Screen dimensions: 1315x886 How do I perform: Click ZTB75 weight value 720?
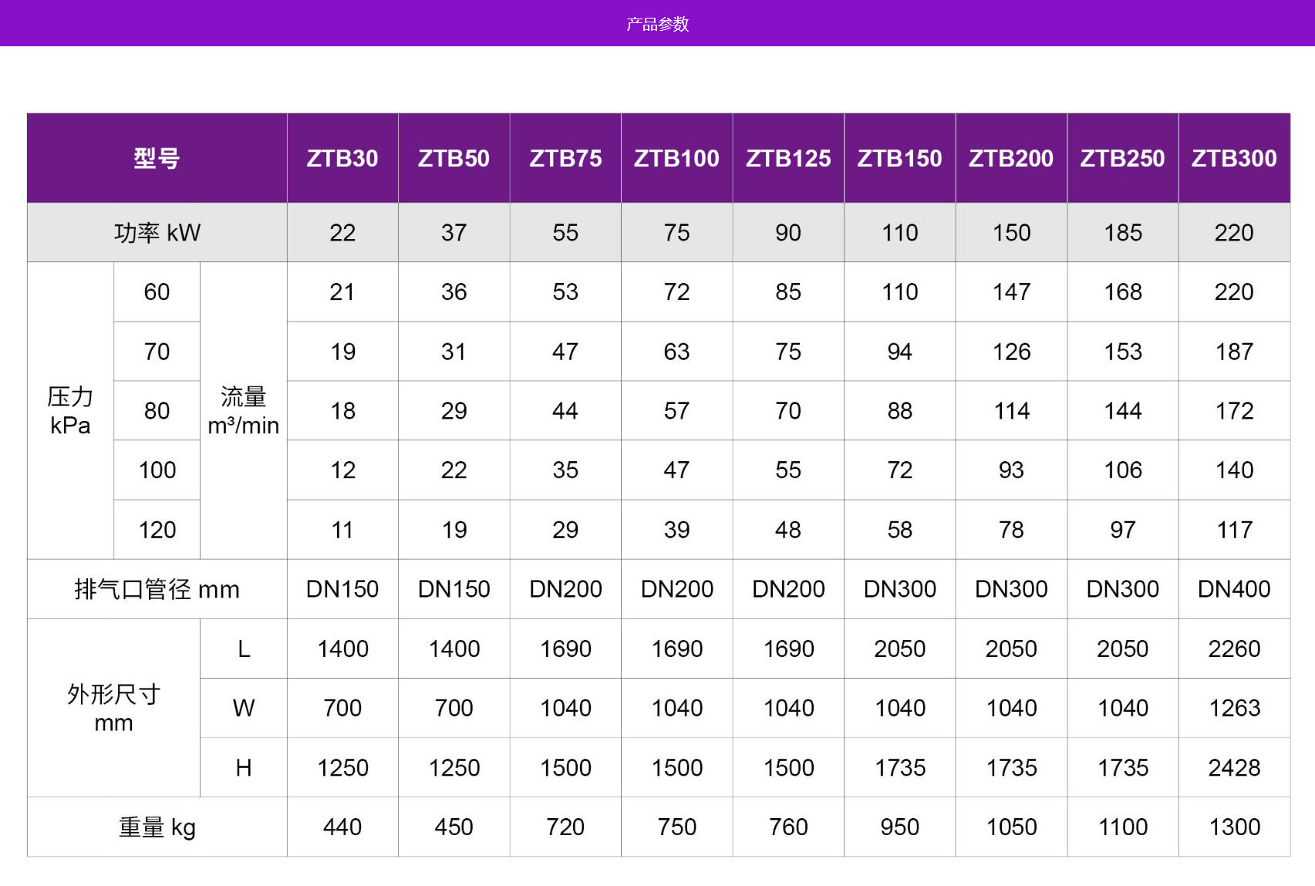point(565,827)
